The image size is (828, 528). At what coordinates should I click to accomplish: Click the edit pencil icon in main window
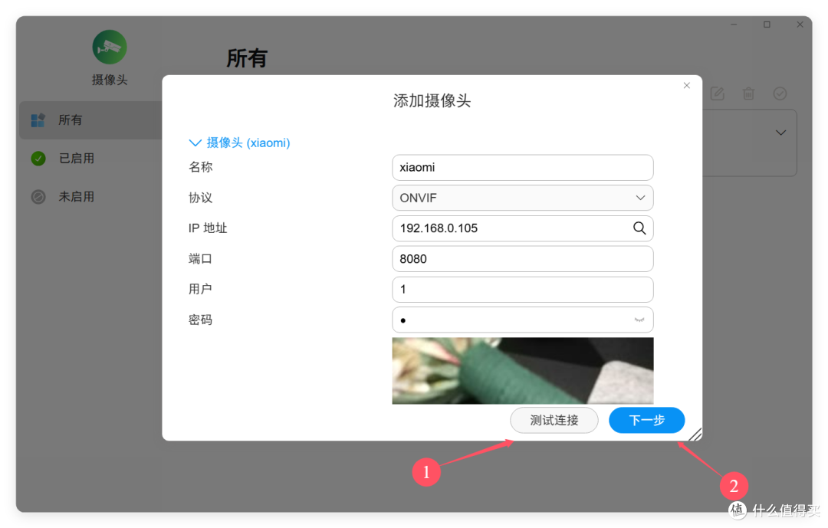coord(717,94)
